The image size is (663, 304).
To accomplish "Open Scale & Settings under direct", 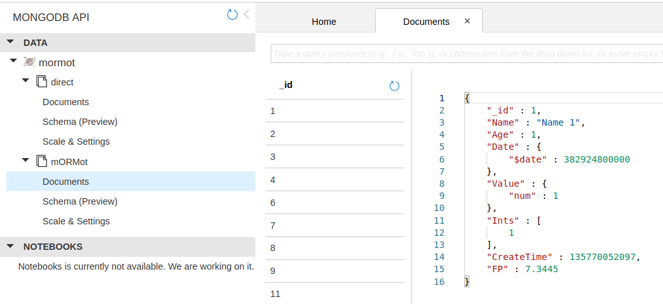I will pos(76,141).
